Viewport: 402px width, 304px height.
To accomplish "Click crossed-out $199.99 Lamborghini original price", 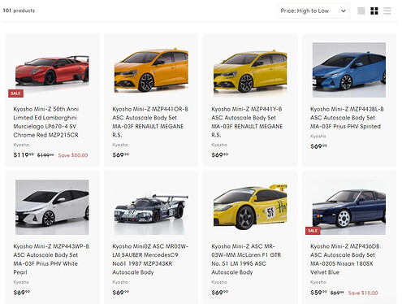I will click(45, 155).
